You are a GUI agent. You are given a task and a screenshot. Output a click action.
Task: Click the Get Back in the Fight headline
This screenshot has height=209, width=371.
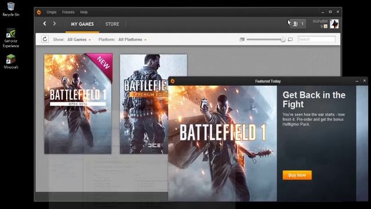(314, 99)
